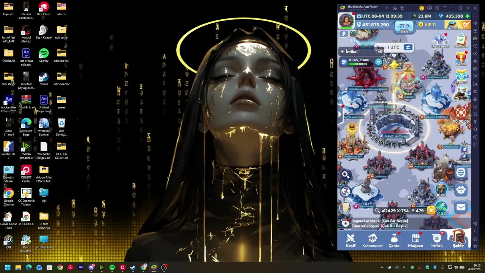Open the mail envelope inbox
The image size is (485, 273).
[461, 207]
